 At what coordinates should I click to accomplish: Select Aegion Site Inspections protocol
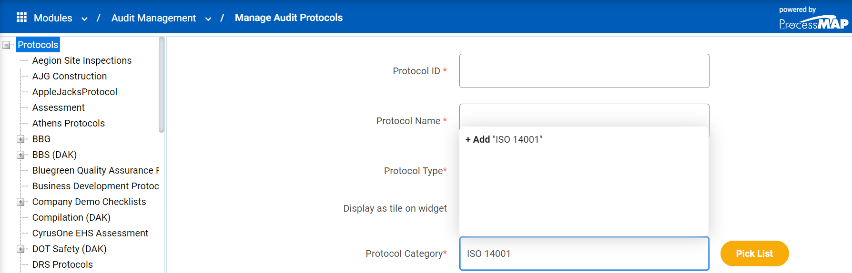pos(82,60)
